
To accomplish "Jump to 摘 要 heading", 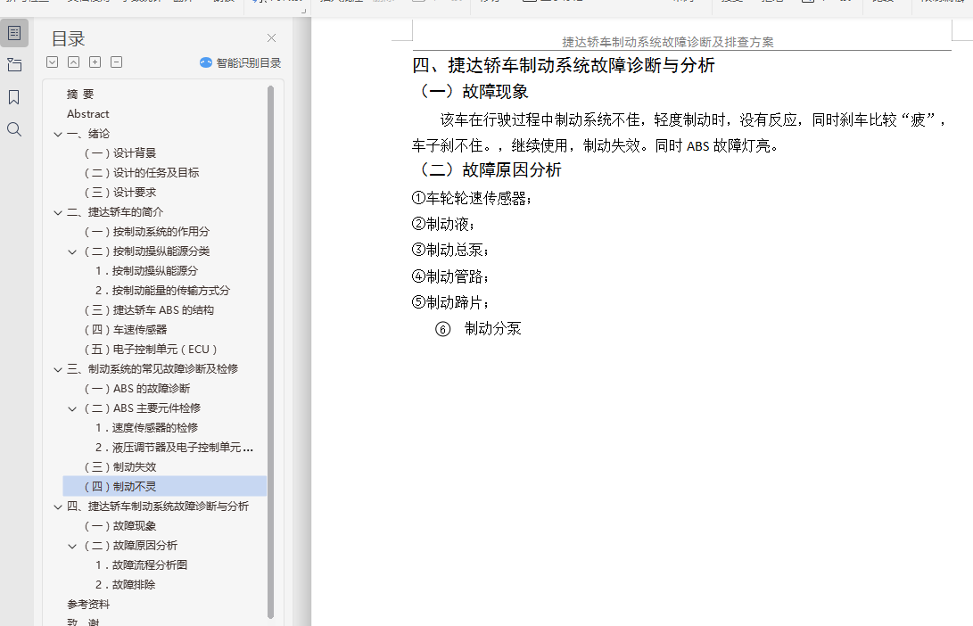I will pos(80,95).
